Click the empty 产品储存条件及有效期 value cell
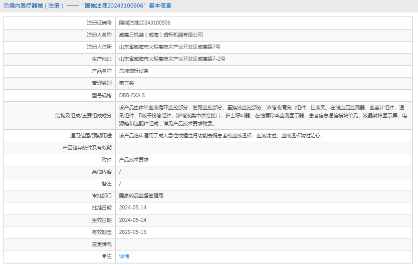 265,147
